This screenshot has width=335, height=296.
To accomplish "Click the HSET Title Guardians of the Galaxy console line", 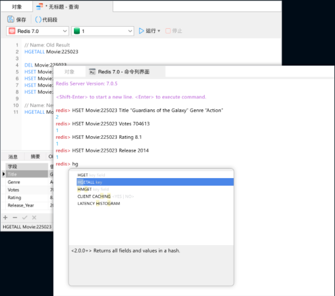I will click(x=139, y=111).
